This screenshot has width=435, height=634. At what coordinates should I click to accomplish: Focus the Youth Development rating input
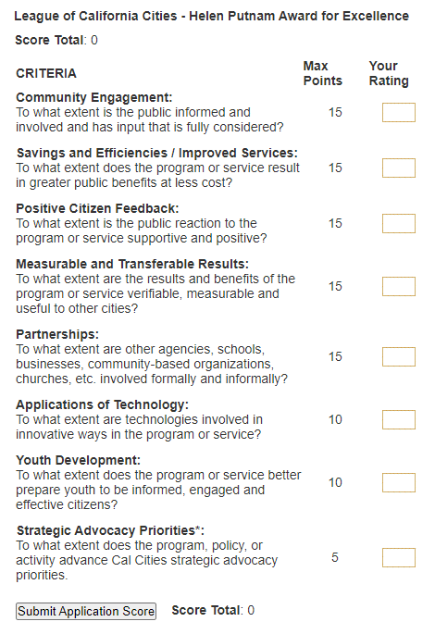tap(399, 483)
